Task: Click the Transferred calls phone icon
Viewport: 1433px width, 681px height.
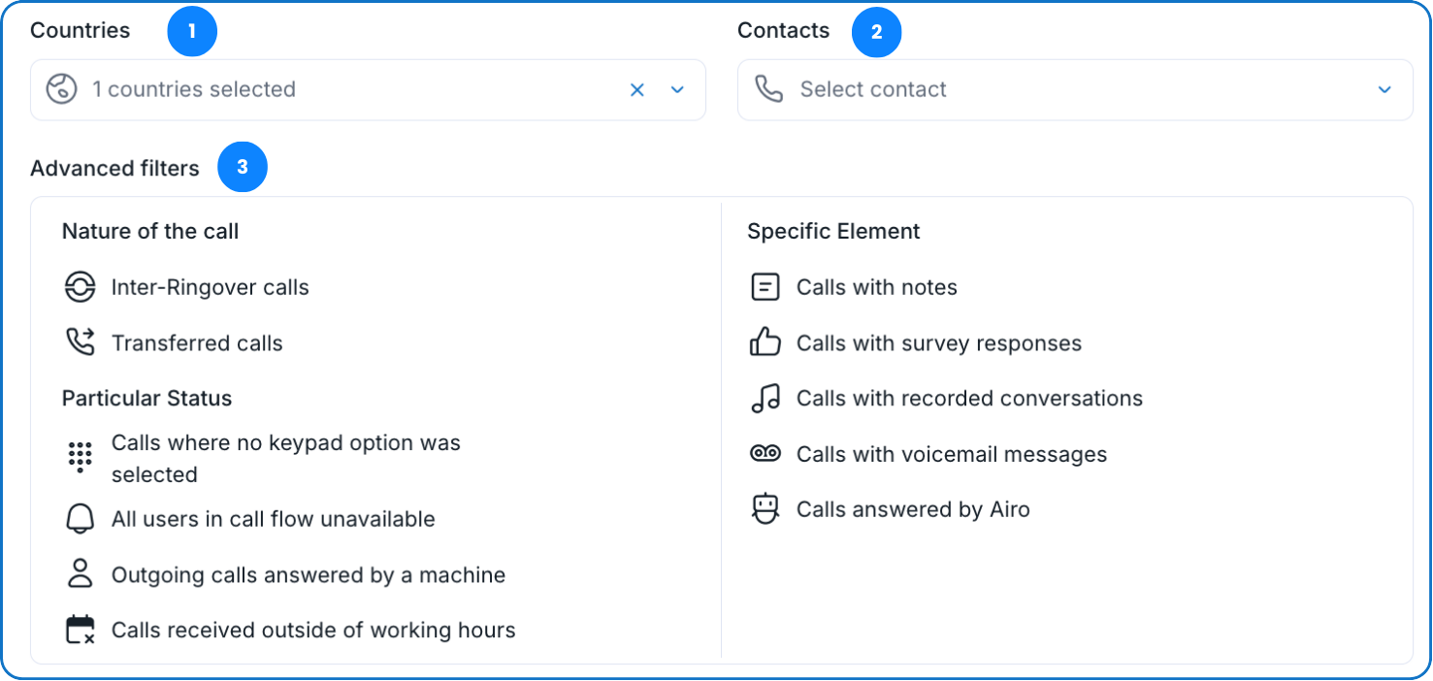Action: [x=80, y=342]
